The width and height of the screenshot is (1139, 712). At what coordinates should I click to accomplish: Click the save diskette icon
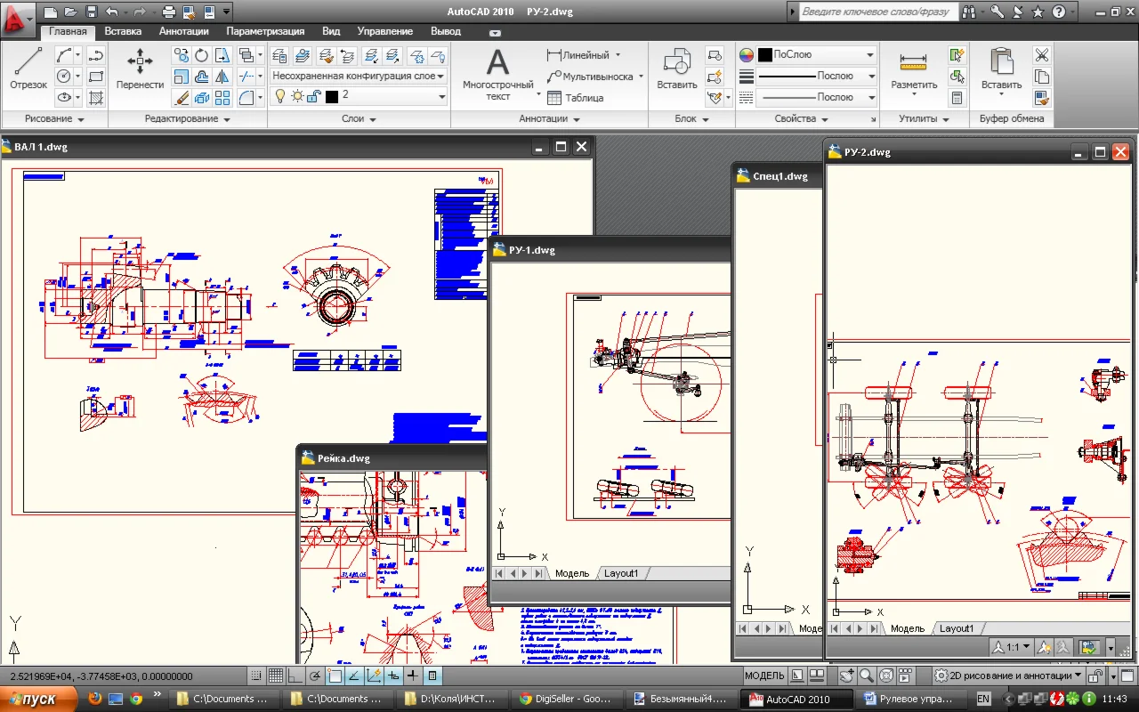click(92, 12)
